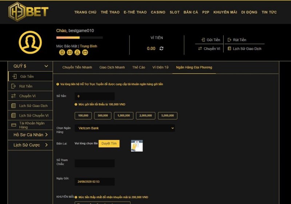Select the Ngân Hàng Địa Phương tab
The image size is (291, 204).
tap(194, 67)
